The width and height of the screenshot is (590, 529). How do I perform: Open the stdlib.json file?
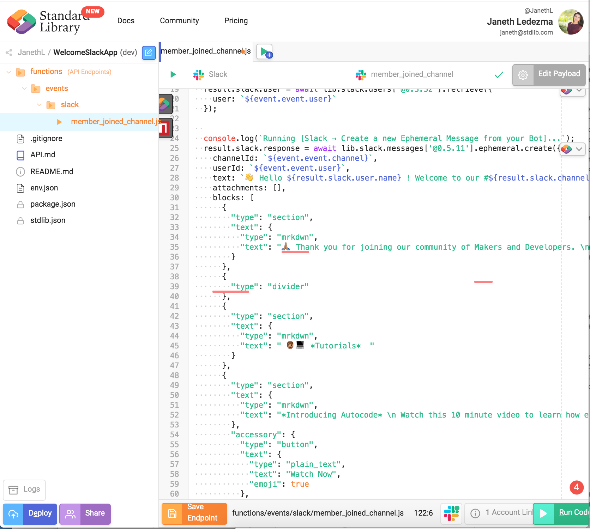(x=48, y=221)
